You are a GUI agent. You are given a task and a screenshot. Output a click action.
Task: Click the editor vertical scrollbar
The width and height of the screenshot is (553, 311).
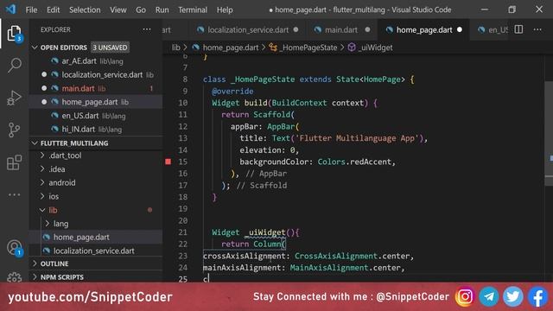pos(549,134)
